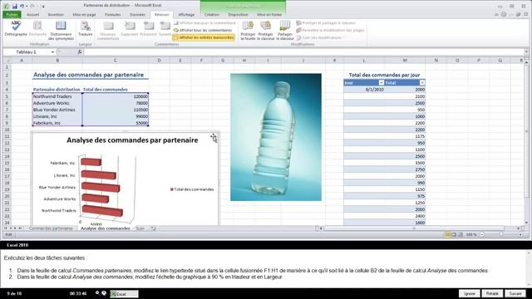
Task: Click Protéger le classeur
Action: 266,31
